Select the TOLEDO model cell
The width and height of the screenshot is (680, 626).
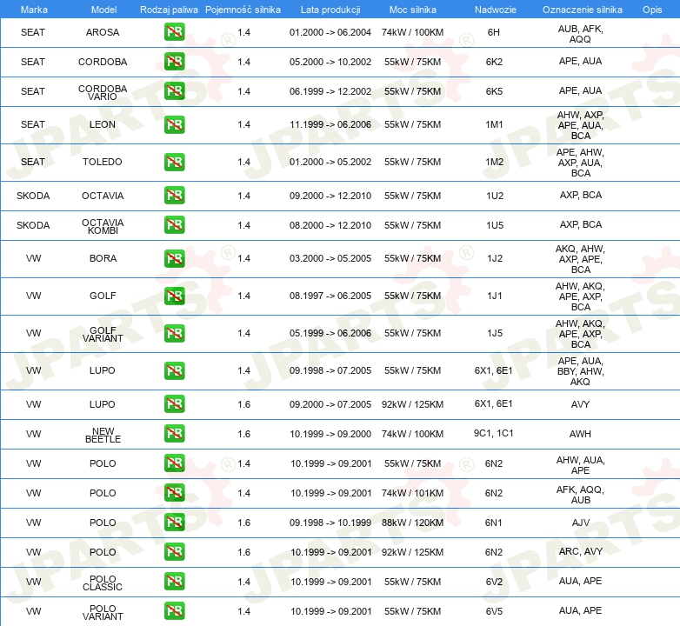point(103,162)
